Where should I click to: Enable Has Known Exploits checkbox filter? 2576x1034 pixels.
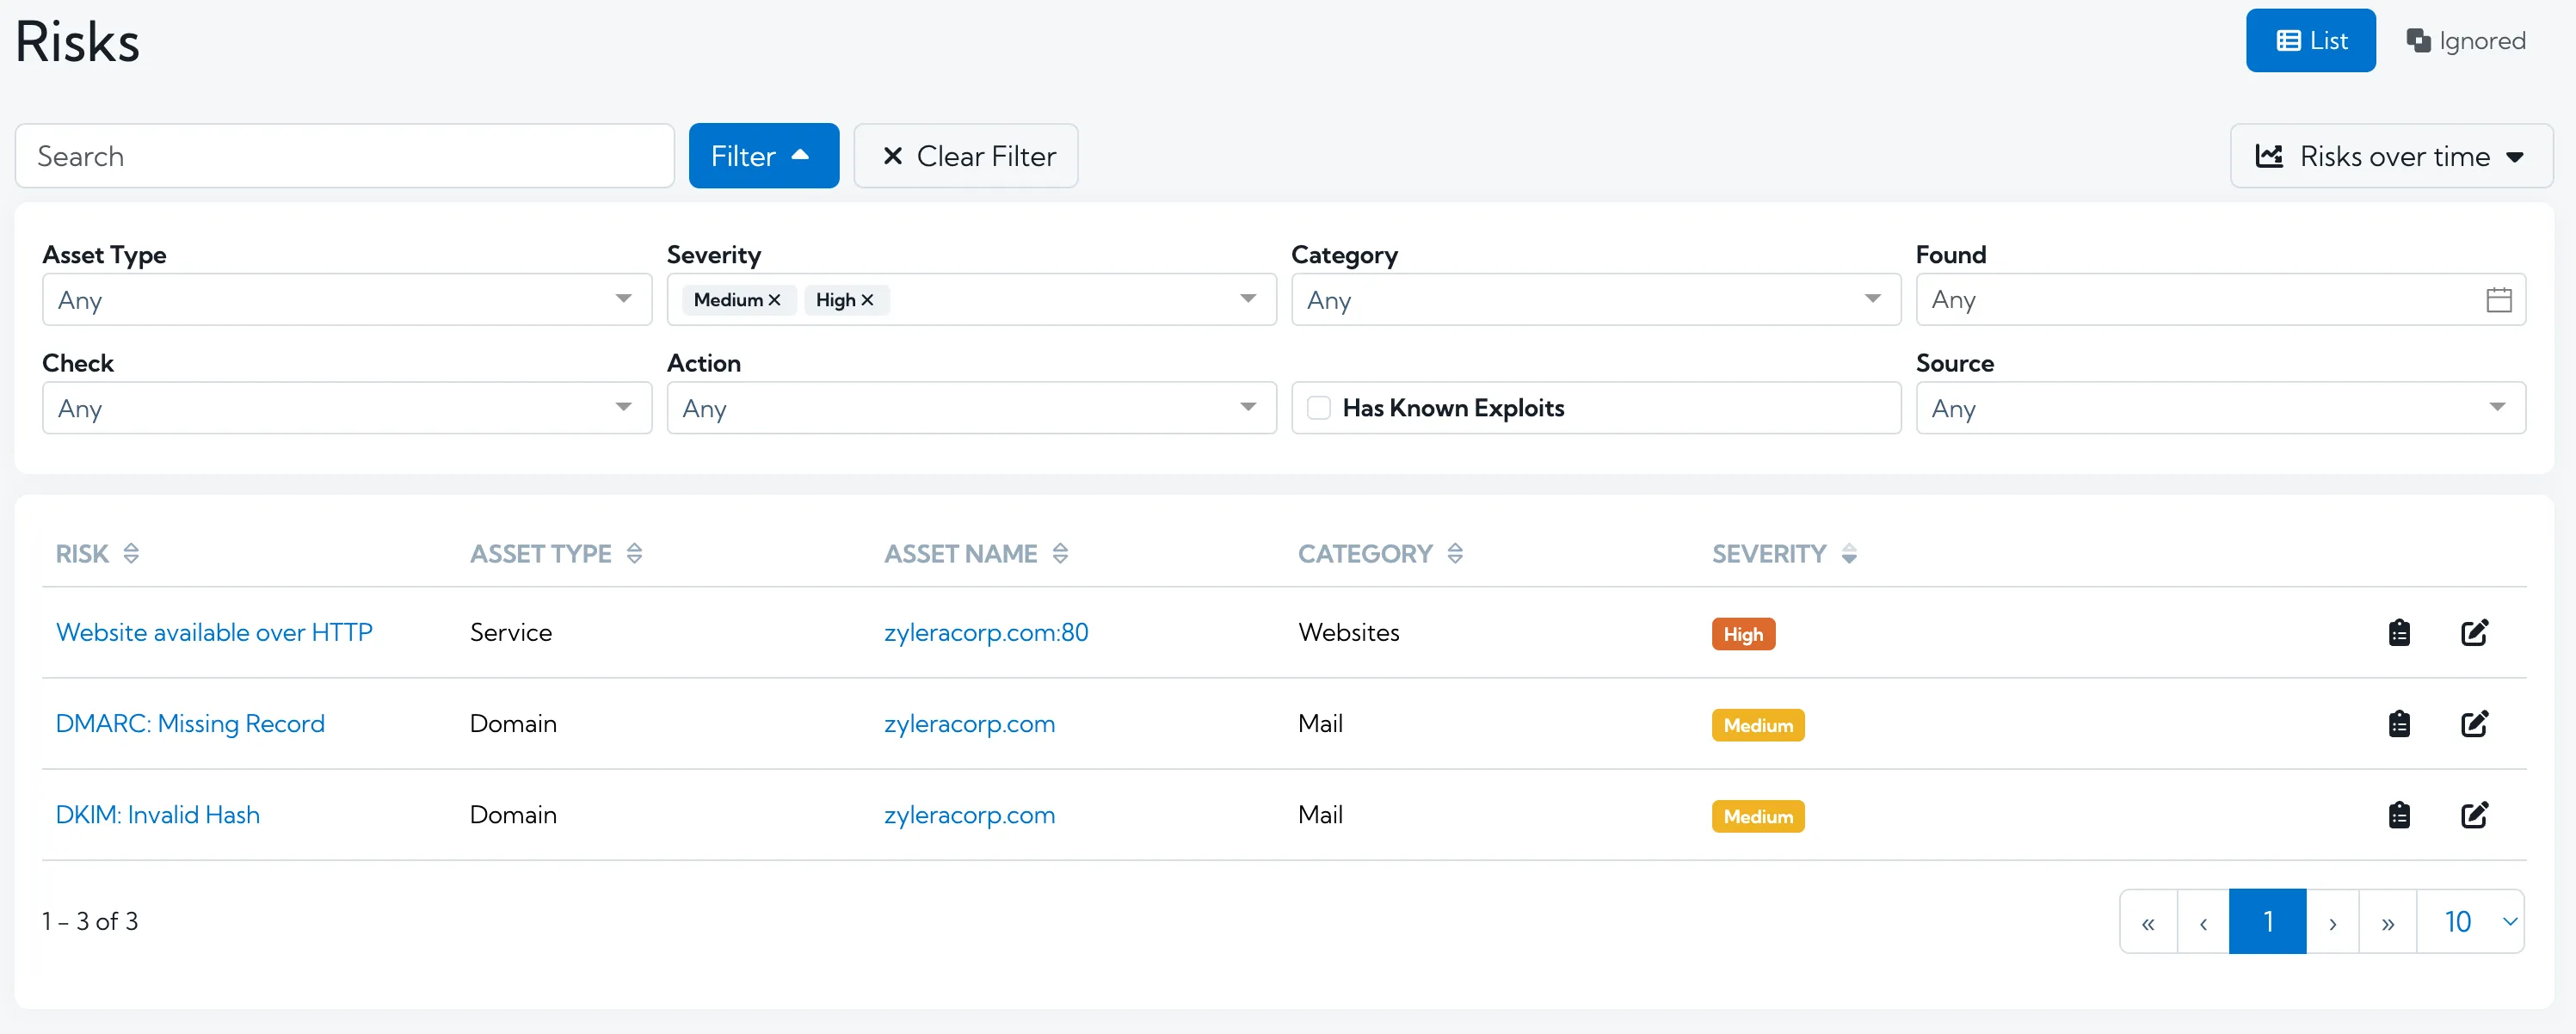coord(1319,407)
